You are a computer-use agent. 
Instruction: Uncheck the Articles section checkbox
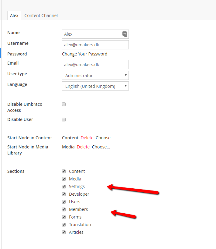[x=64, y=232]
